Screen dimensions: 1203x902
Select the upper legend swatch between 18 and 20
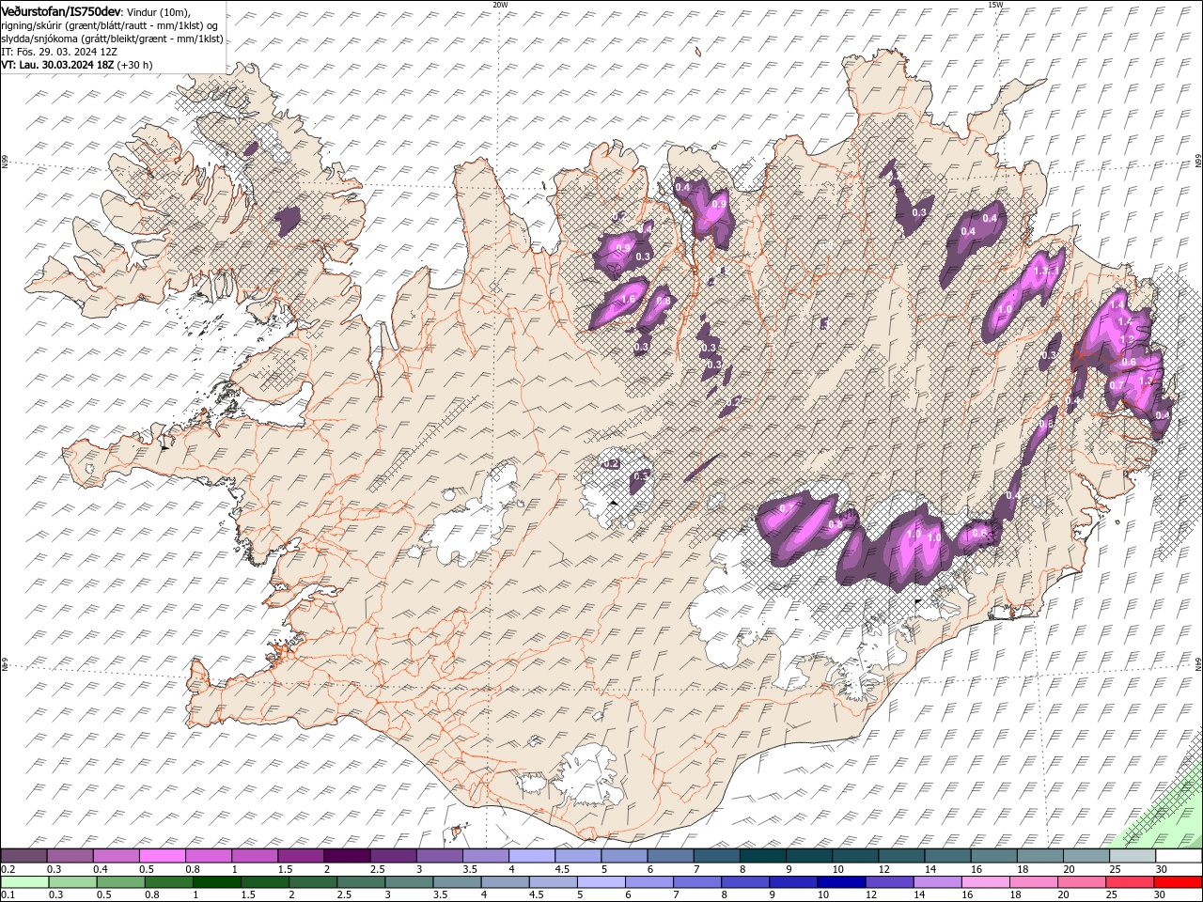(1039, 856)
